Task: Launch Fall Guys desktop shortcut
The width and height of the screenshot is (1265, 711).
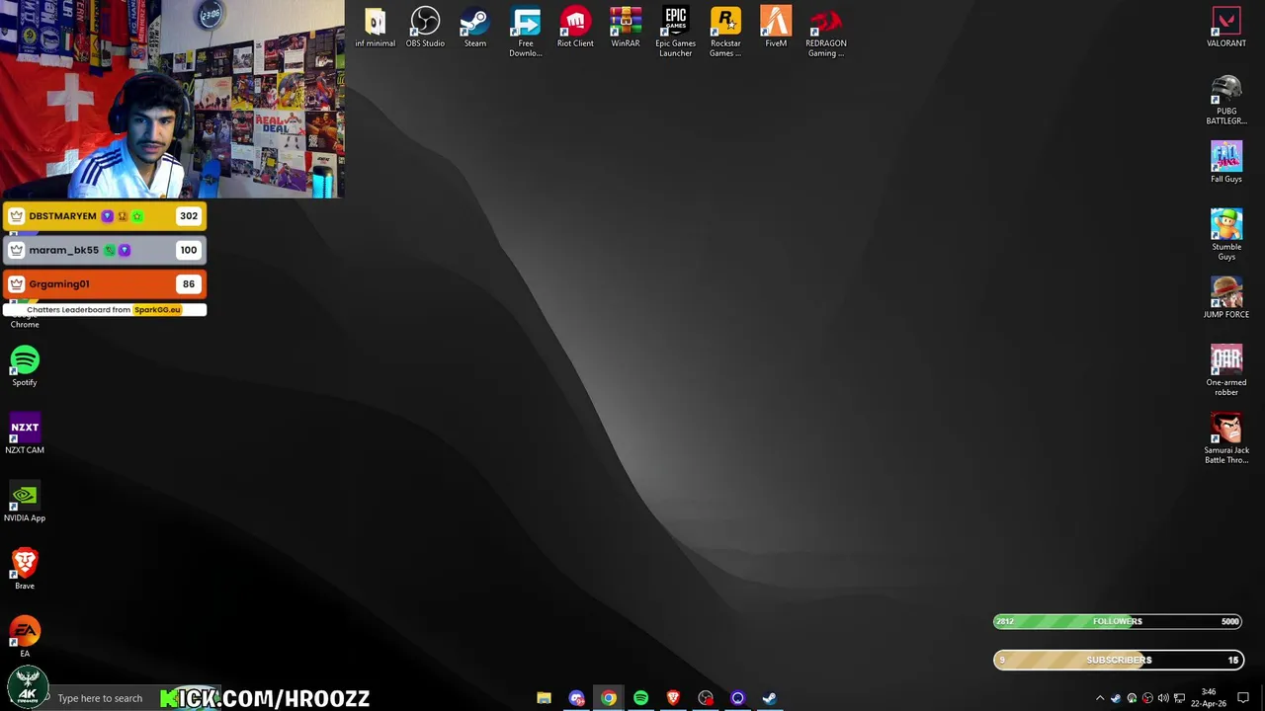Action: 1226,162
